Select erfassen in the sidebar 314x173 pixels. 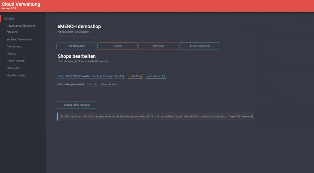12,32
